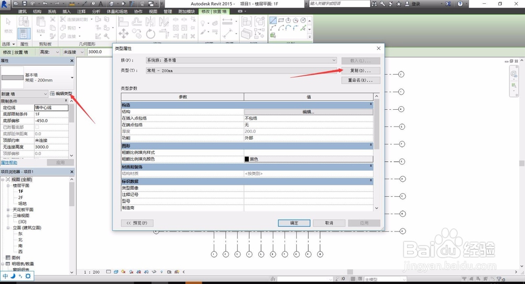This screenshot has height=284, width=525.
Task: Close the Type Properties dialog with X
Action: tap(379, 49)
